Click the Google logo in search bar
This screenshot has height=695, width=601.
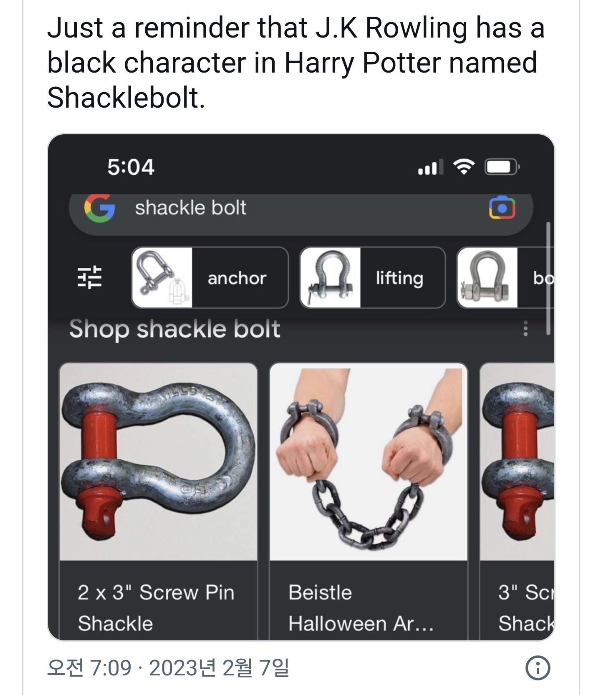pyautogui.click(x=99, y=208)
